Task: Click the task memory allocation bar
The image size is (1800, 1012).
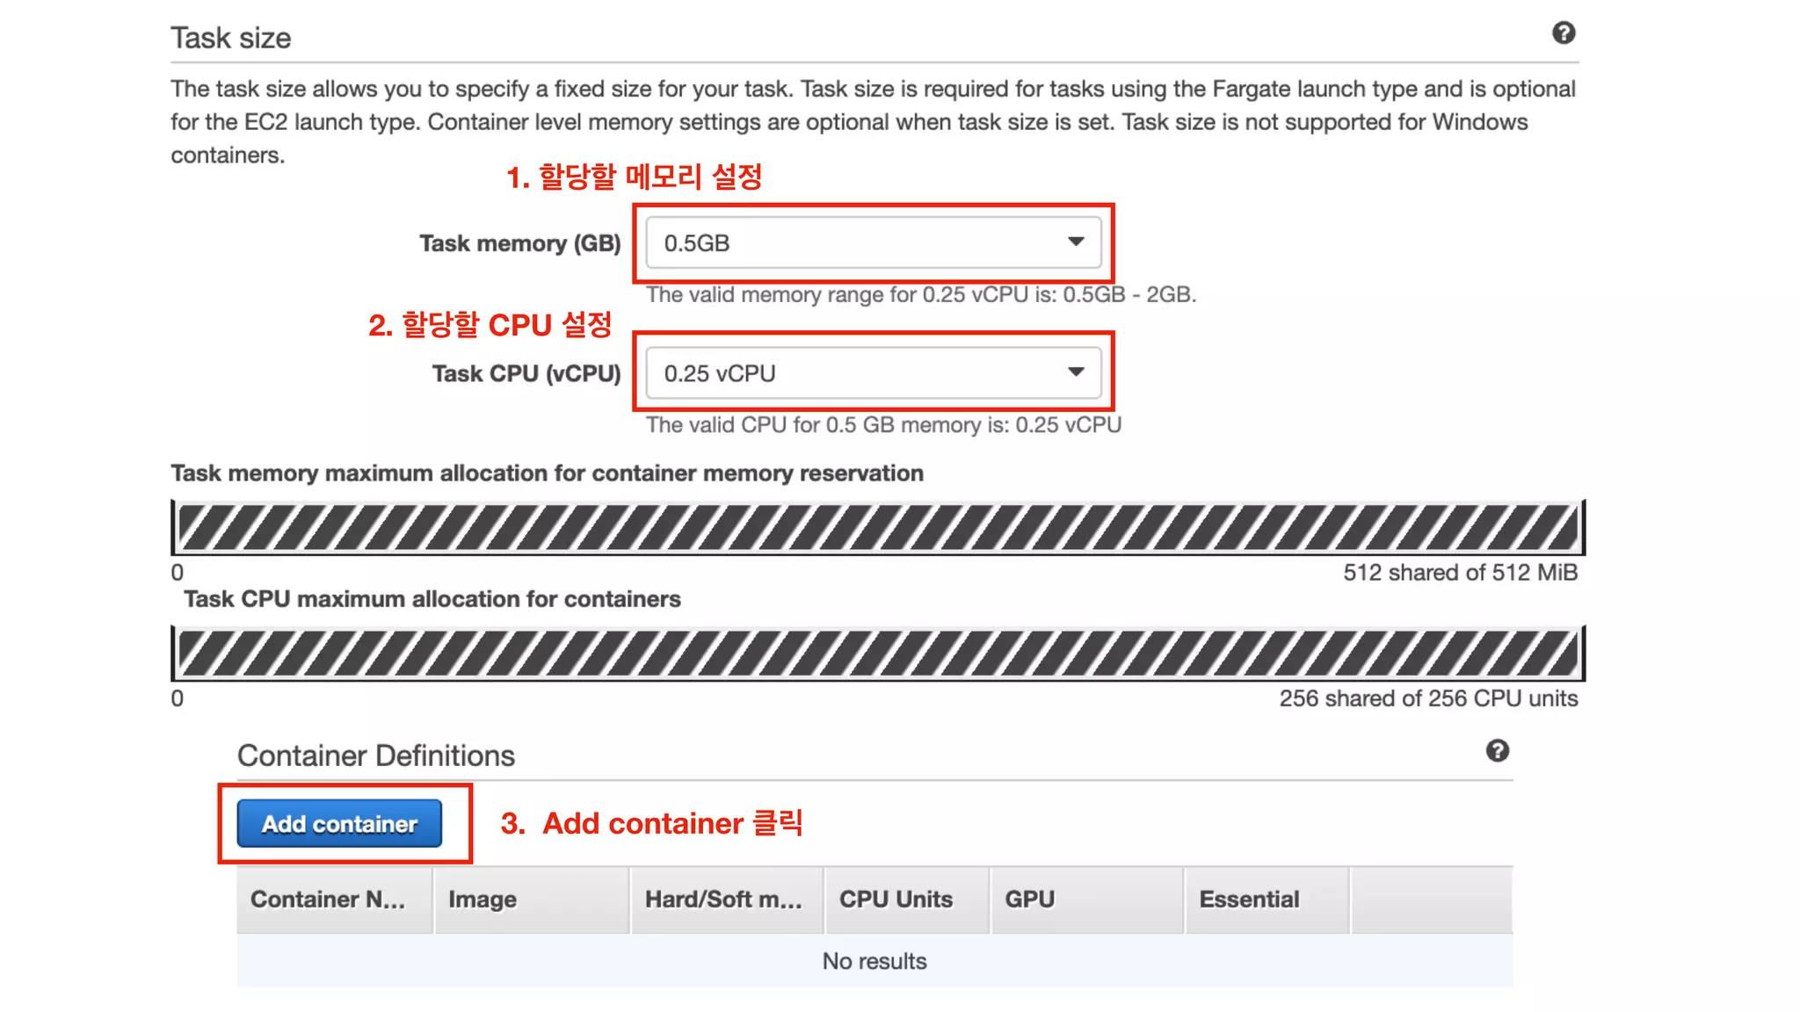Action: click(877, 528)
